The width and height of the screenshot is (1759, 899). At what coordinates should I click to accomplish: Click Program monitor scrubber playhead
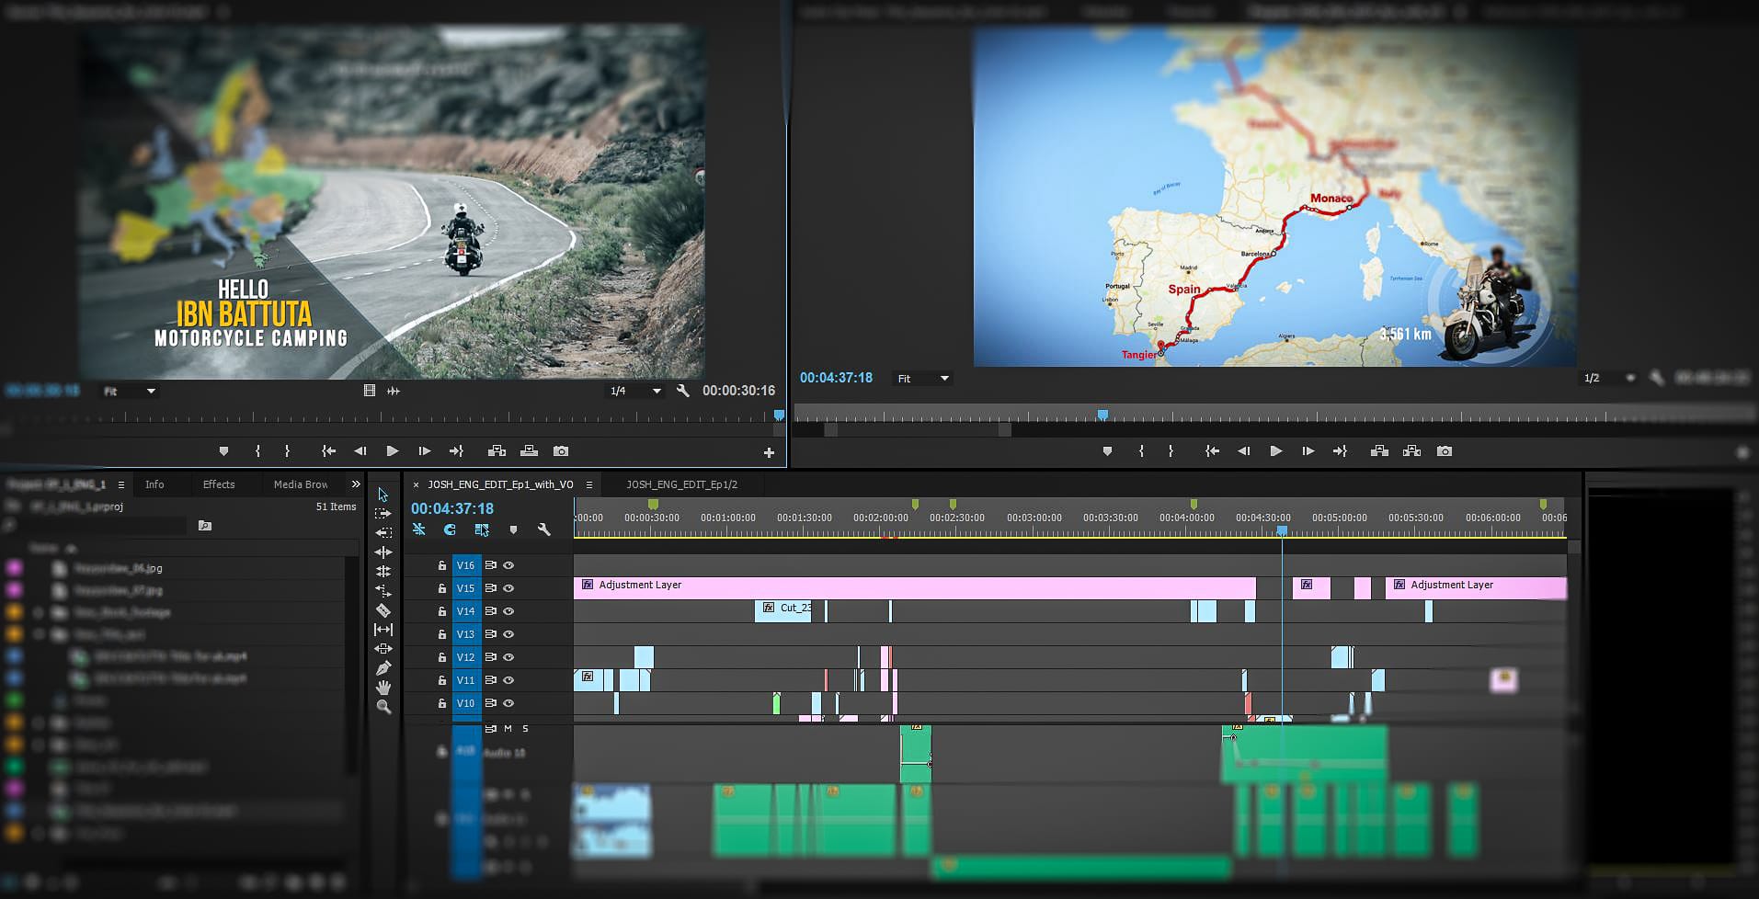tap(1102, 415)
